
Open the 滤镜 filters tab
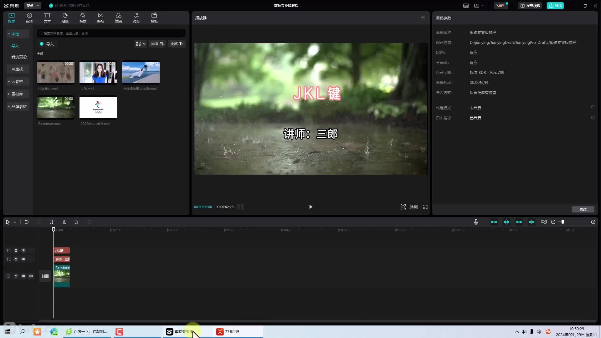(x=118, y=18)
